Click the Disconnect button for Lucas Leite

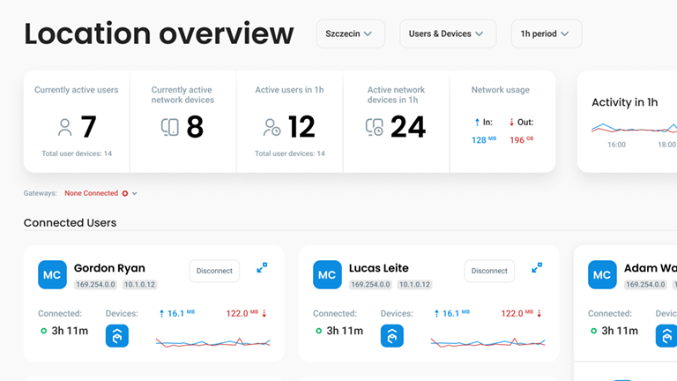pos(489,271)
